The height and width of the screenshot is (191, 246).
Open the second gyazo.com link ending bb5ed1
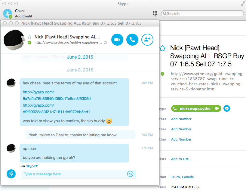tap(56, 109)
